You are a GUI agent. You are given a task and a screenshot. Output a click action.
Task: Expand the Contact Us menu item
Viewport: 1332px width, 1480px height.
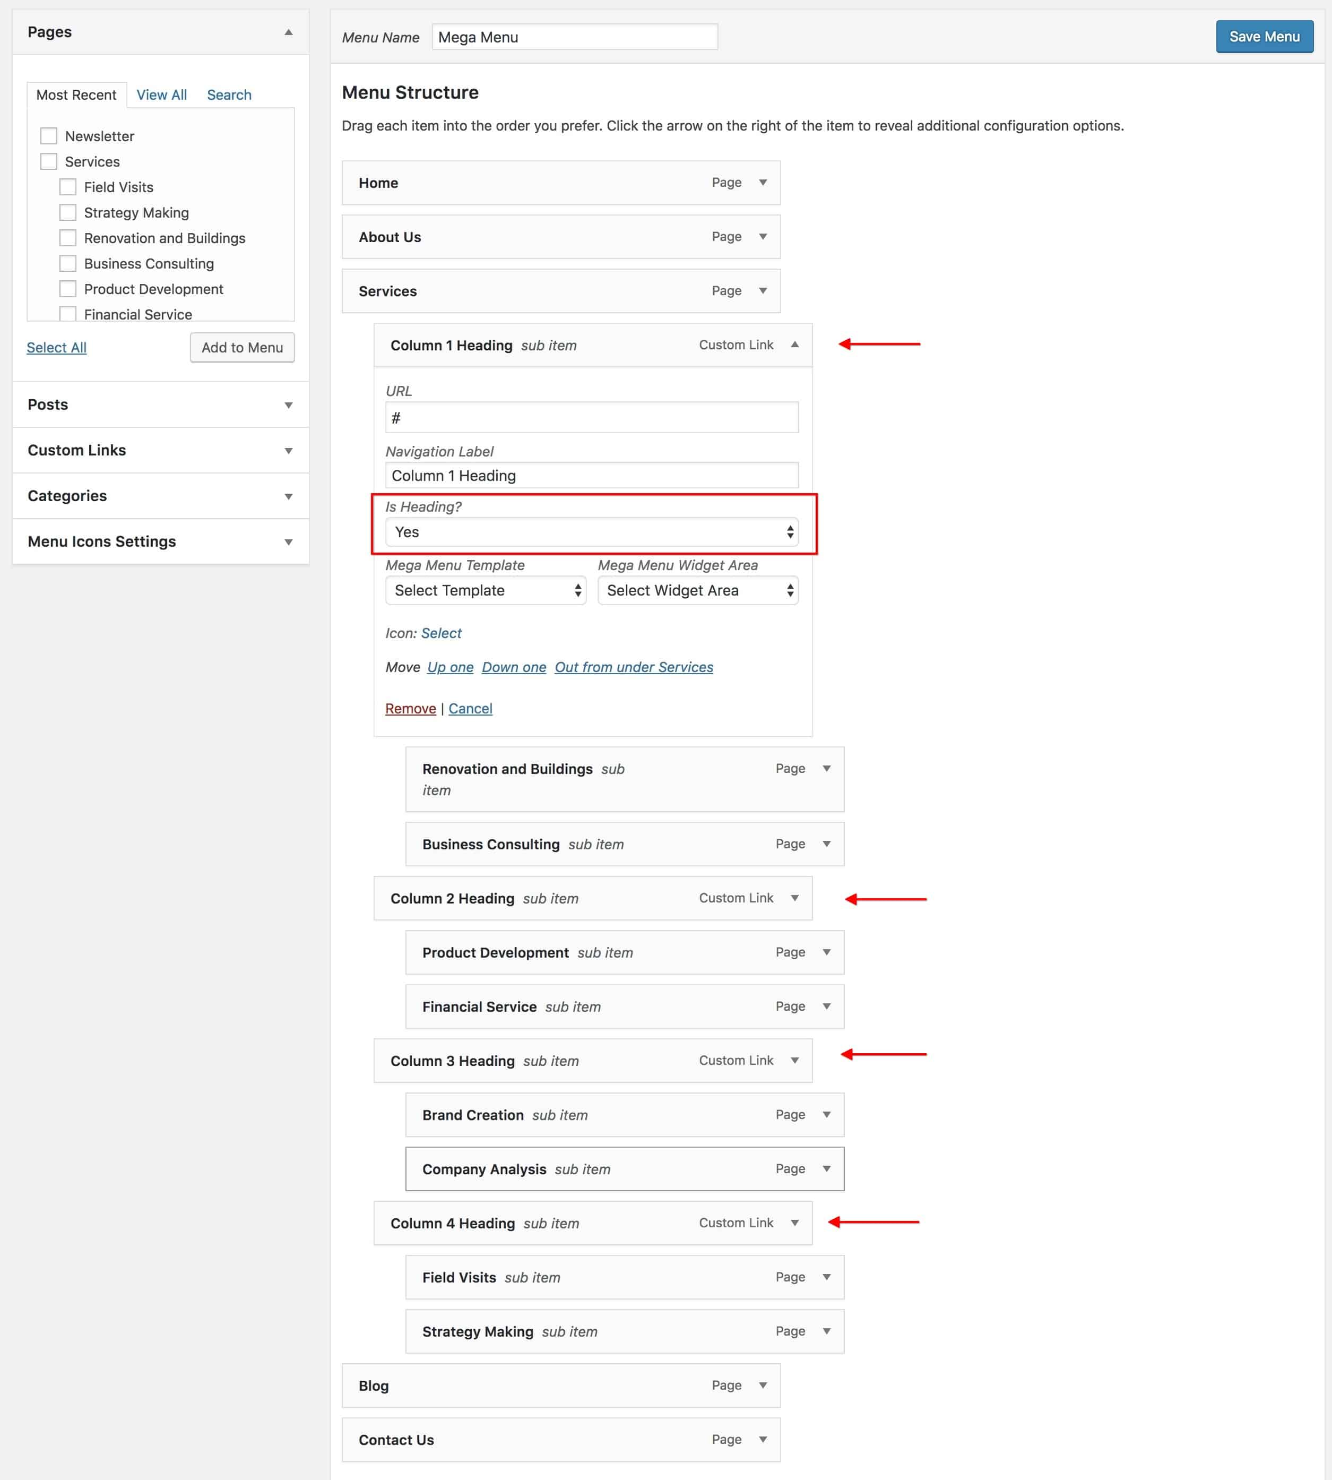click(763, 1440)
